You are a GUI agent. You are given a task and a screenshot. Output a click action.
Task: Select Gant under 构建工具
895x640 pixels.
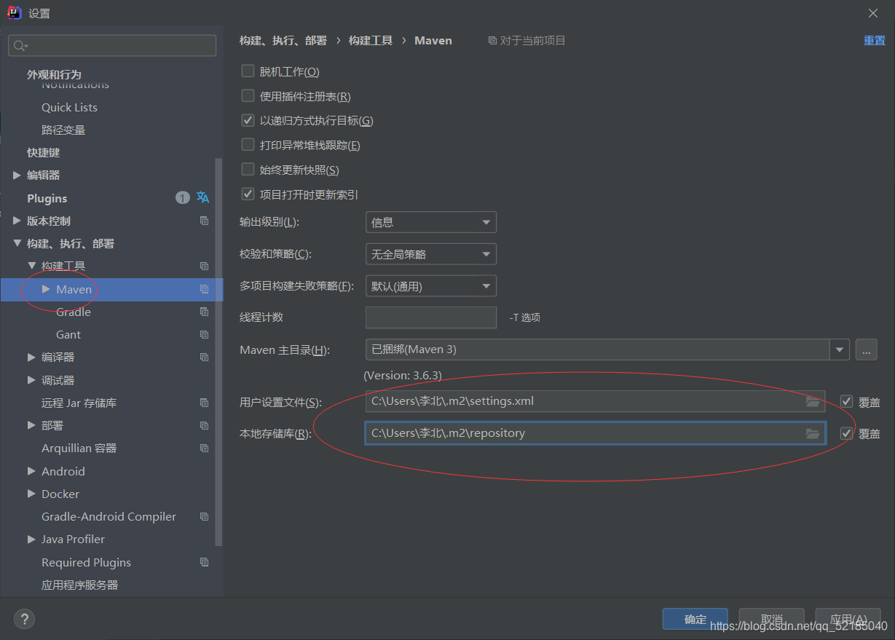point(68,334)
